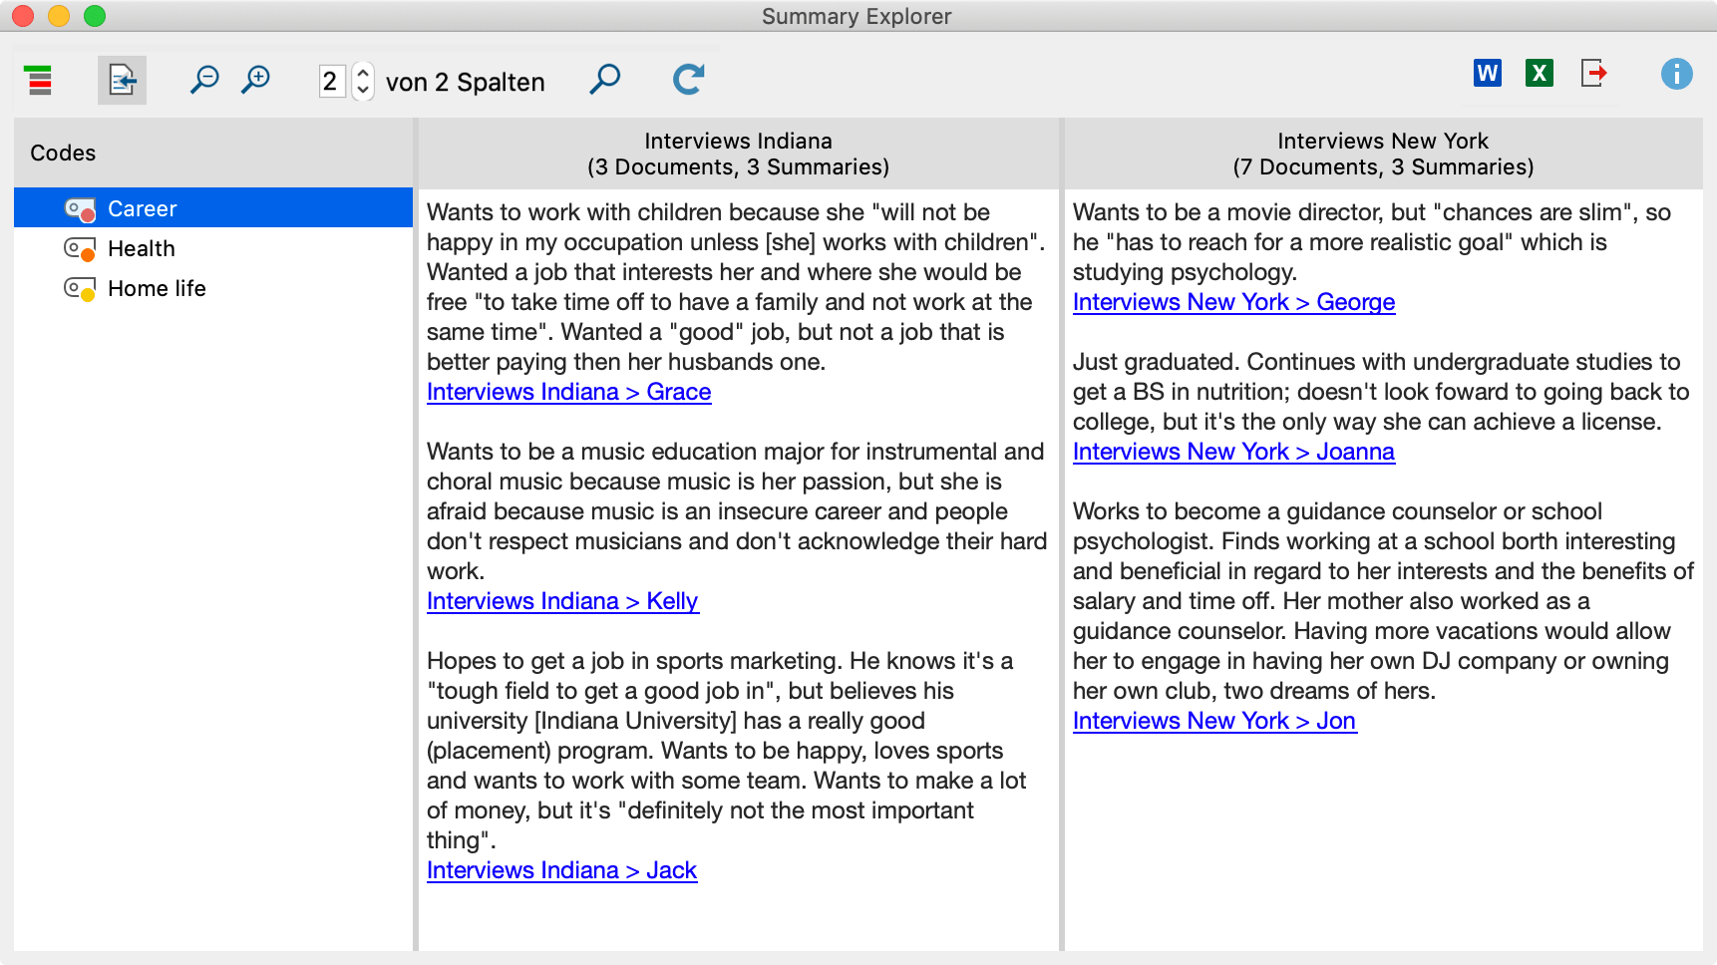Close the Summary Explorer window

tap(23, 16)
